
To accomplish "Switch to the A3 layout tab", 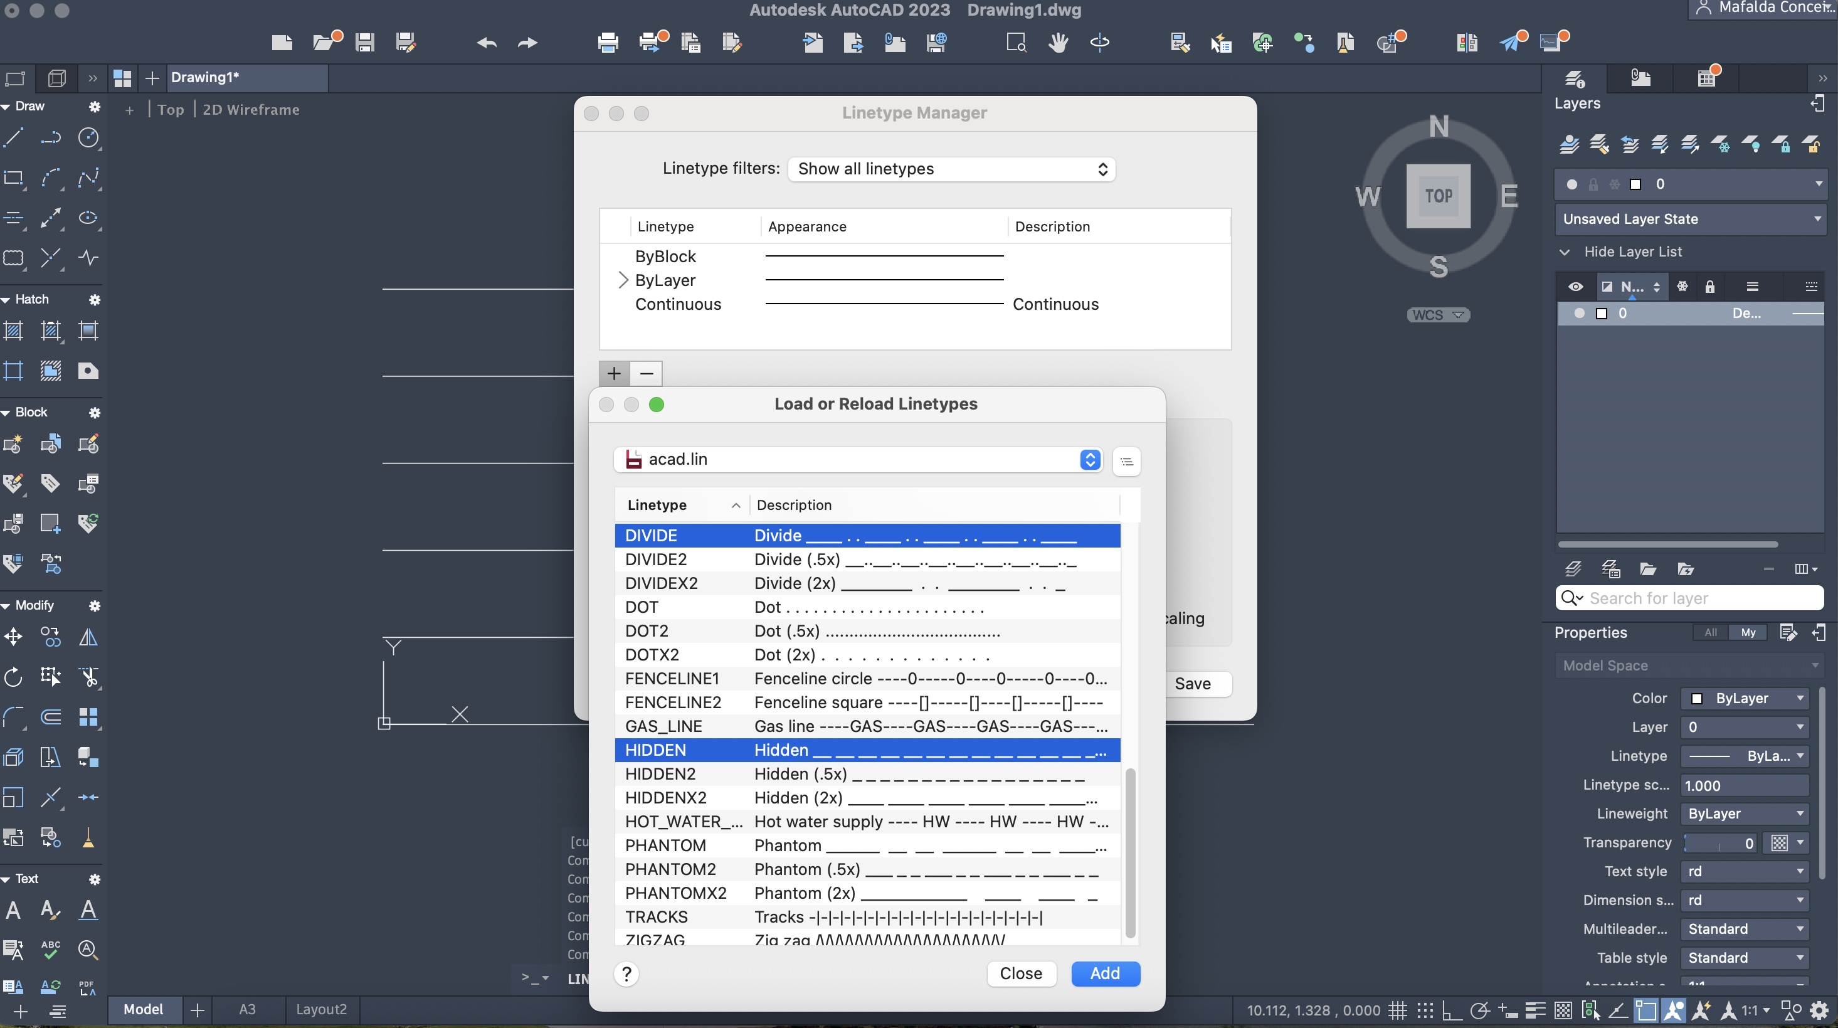I will coord(247,1009).
